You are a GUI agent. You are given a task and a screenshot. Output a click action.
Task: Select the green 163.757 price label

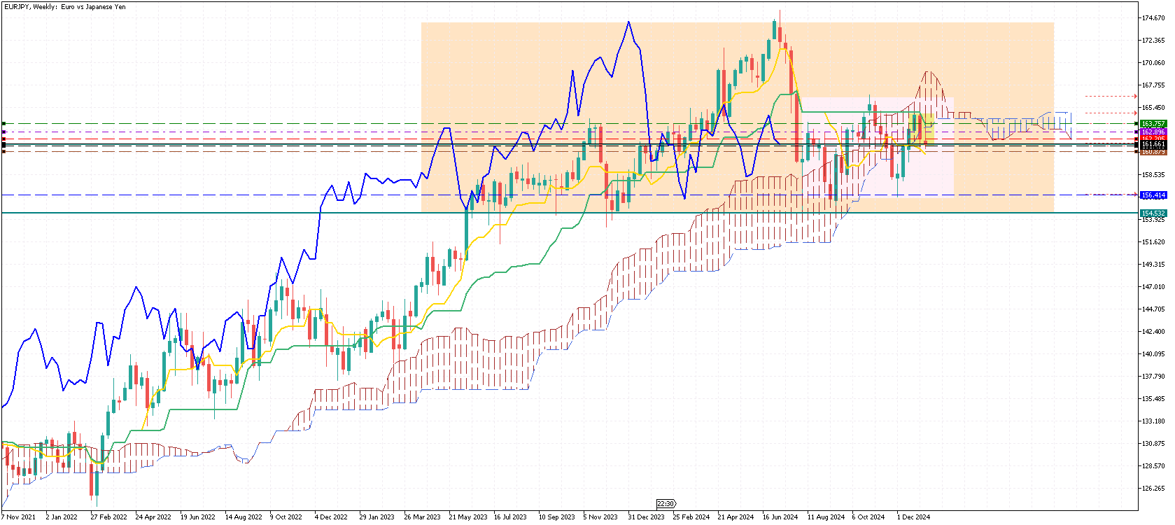(1153, 124)
